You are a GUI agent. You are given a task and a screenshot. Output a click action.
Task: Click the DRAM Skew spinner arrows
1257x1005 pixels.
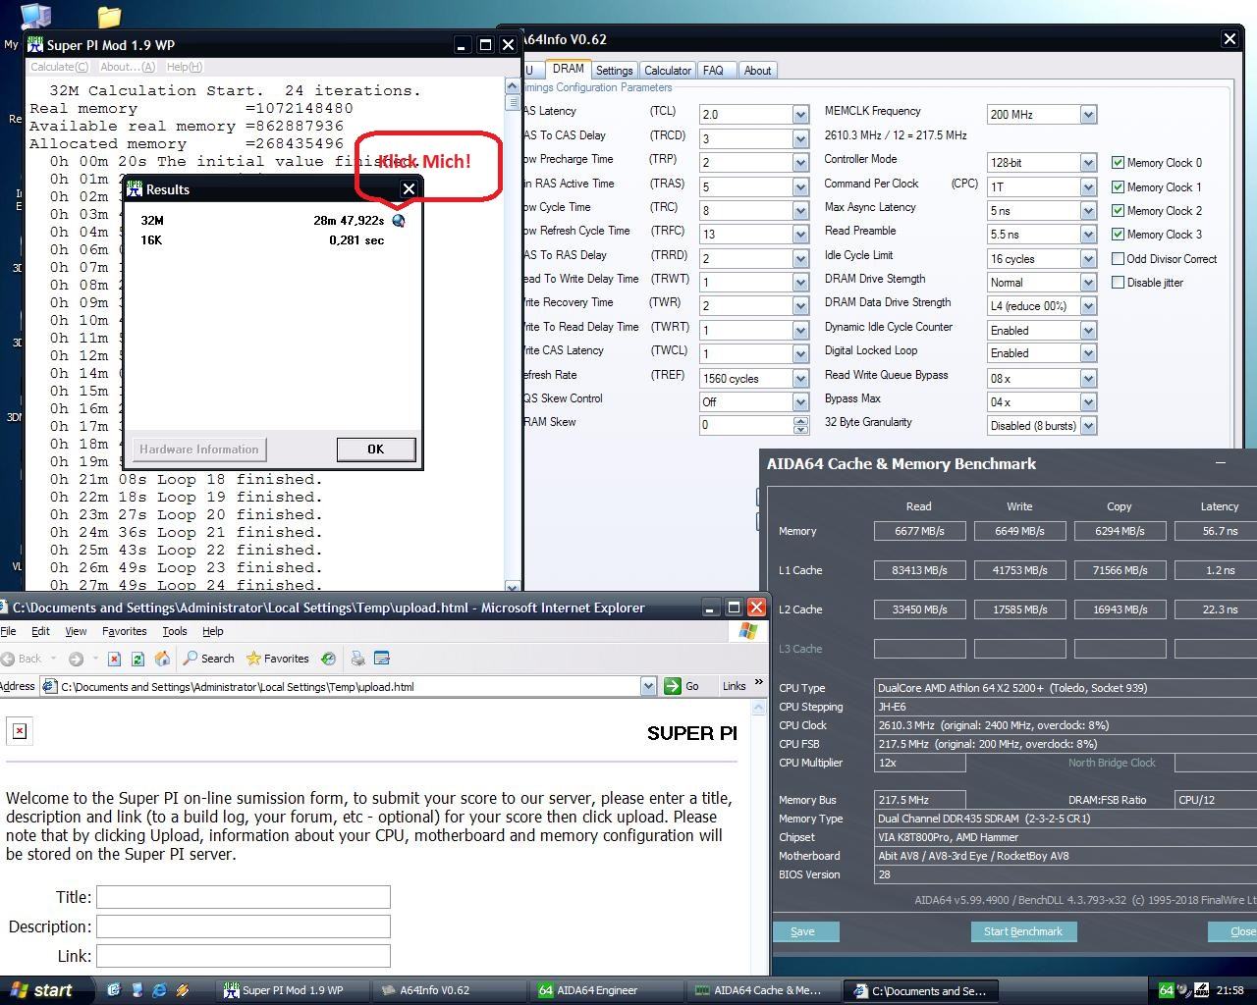point(800,426)
